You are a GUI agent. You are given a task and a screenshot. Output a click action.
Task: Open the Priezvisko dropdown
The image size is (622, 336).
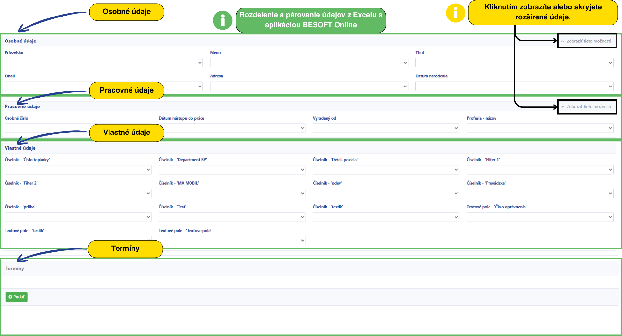pos(104,63)
